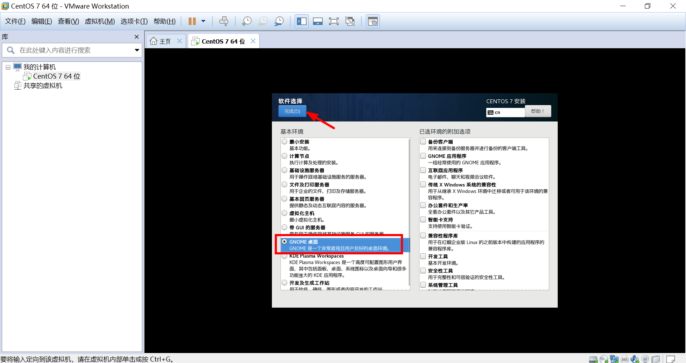Click the sound card status icon
This screenshot has height=363, width=686.
click(x=635, y=359)
